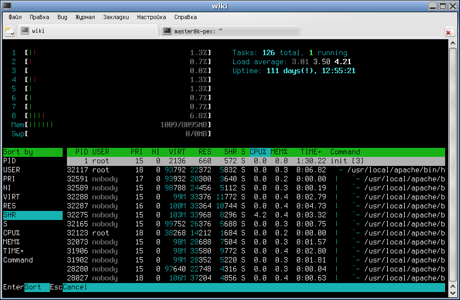Open the Файл menu
The image size is (460, 300).
(15, 17)
